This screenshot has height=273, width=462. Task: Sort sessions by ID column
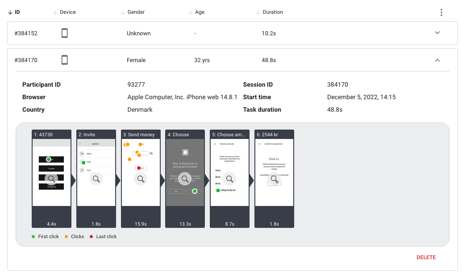[14, 12]
